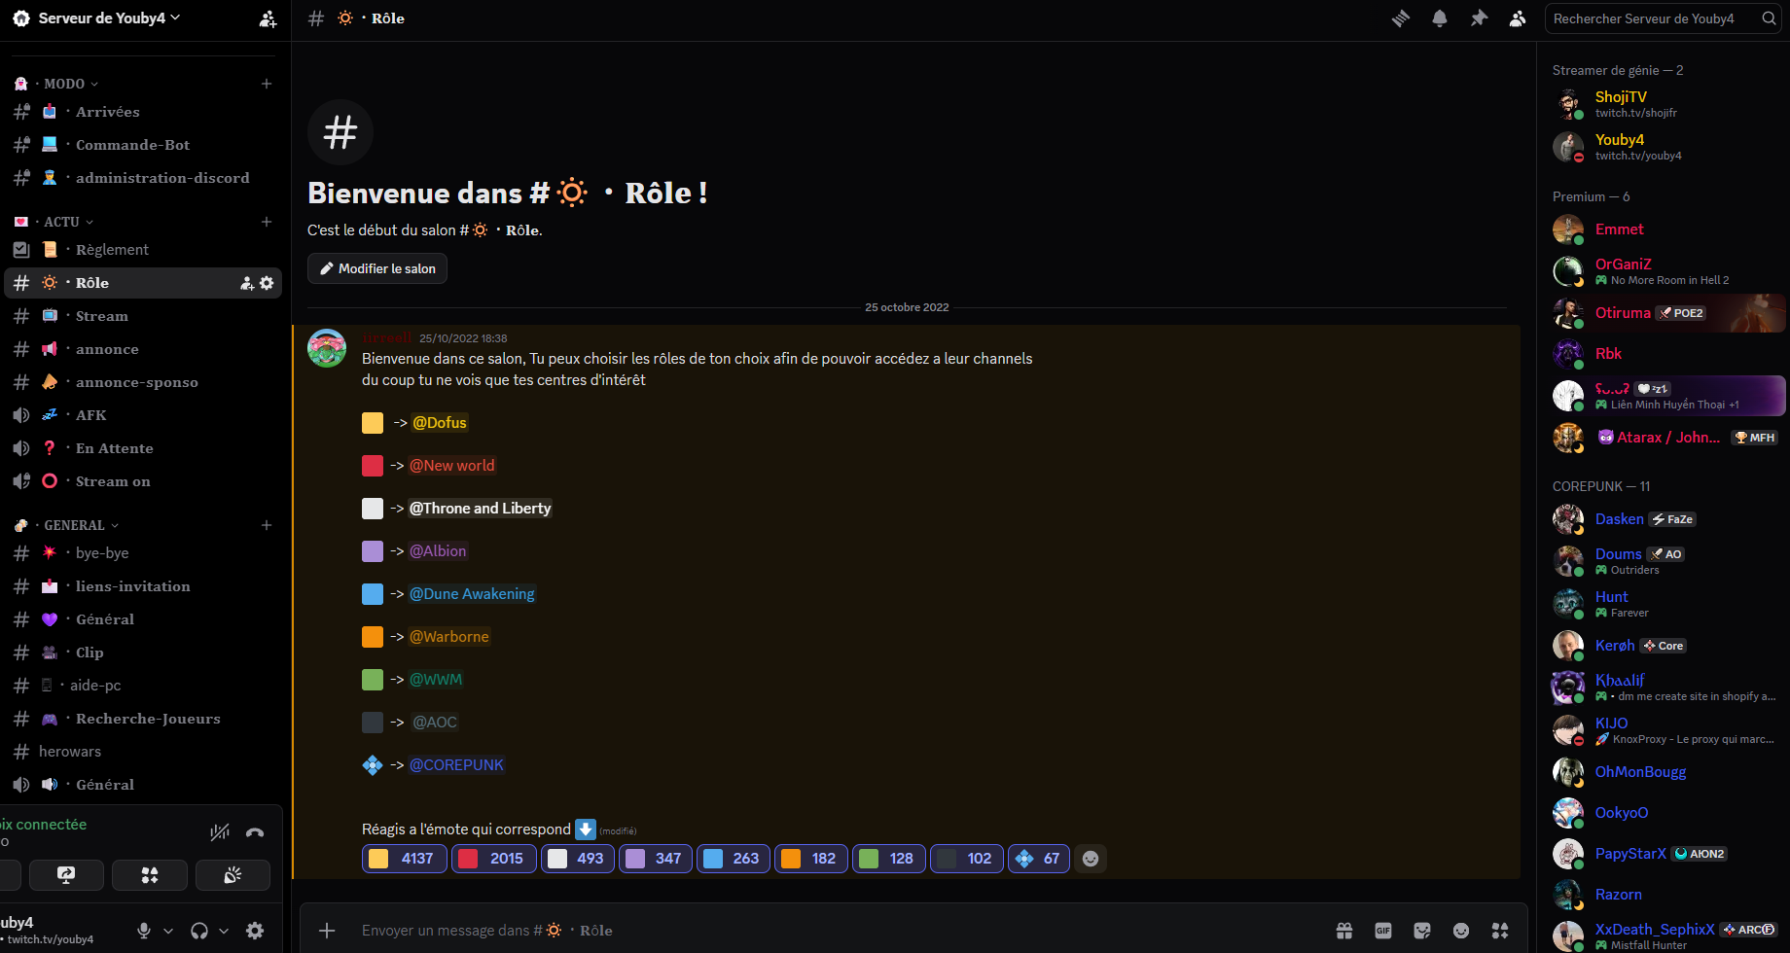Image resolution: width=1790 pixels, height=953 pixels.
Task: Disconnect from voice with hang-up icon
Action: click(x=255, y=832)
